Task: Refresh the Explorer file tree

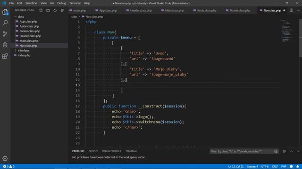Action: coord(55,10)
